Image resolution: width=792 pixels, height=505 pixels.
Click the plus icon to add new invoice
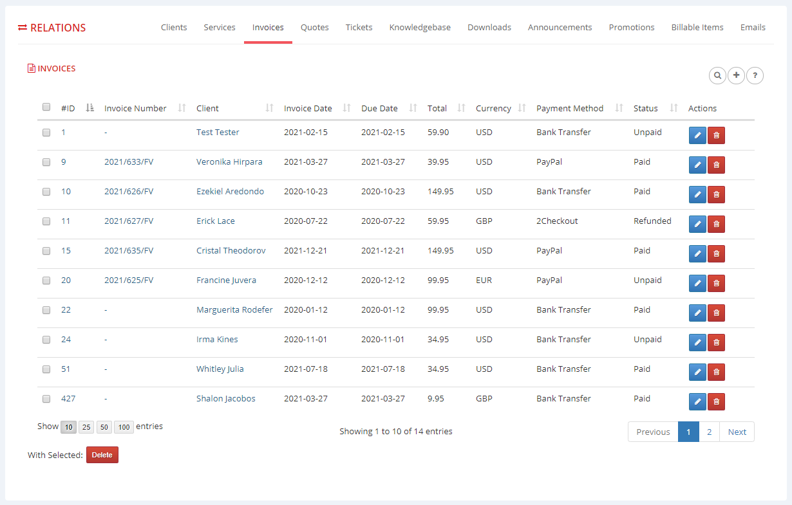tap(736, 75)
